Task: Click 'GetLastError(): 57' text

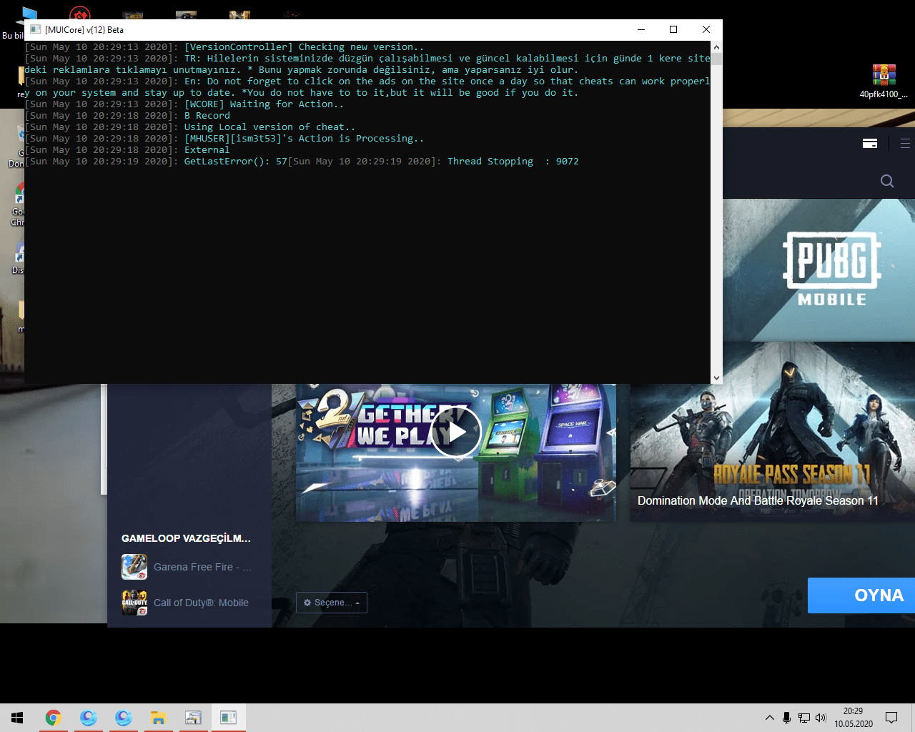Action: click(236, 162)
